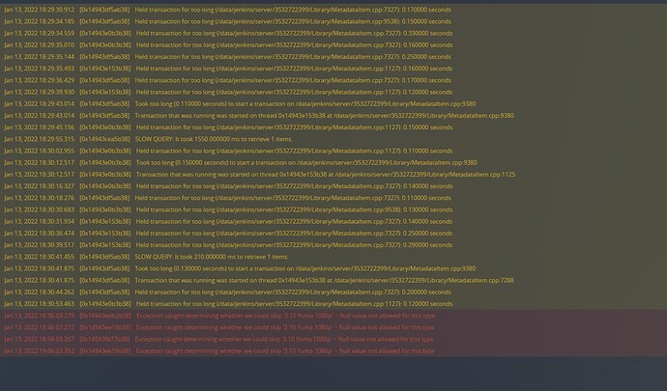Click the thread ID on the 18:29:55.315 line
Image resolution: width=667 pixels, height=391 pixels.
tap(104, 139)
